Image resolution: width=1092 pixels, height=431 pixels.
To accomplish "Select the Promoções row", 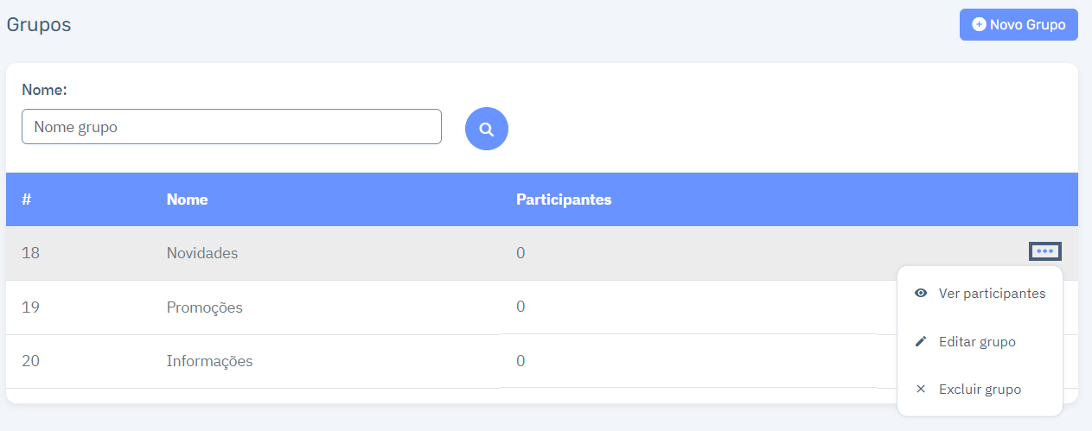I will (542, 307).
